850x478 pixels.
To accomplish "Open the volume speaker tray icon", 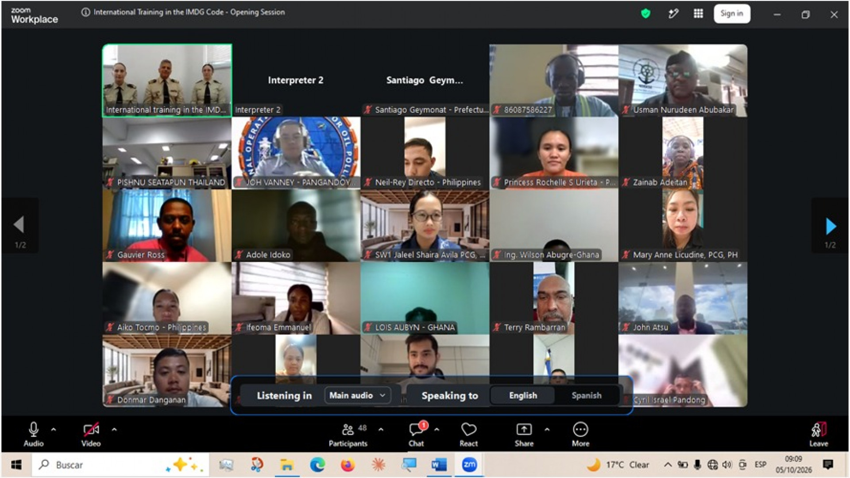I will [727, 464].
